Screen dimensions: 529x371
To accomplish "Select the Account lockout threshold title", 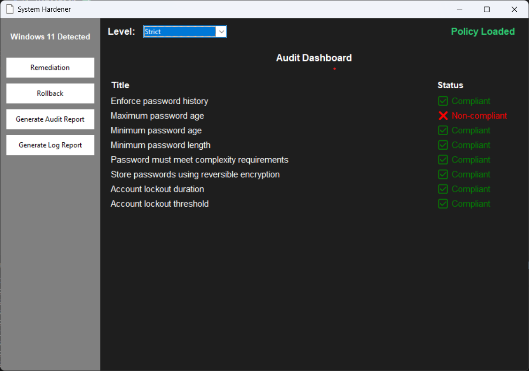I will [x=160, y=204].
